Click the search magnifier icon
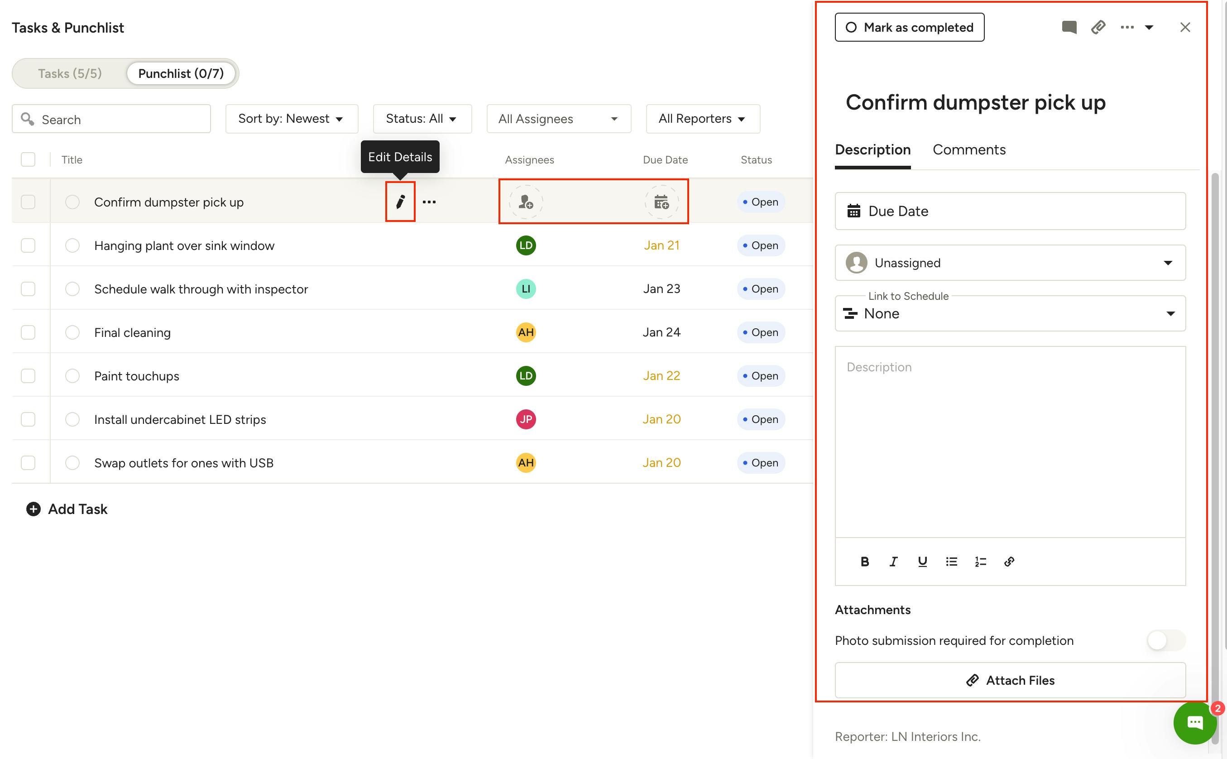 [x=27, y=119]
